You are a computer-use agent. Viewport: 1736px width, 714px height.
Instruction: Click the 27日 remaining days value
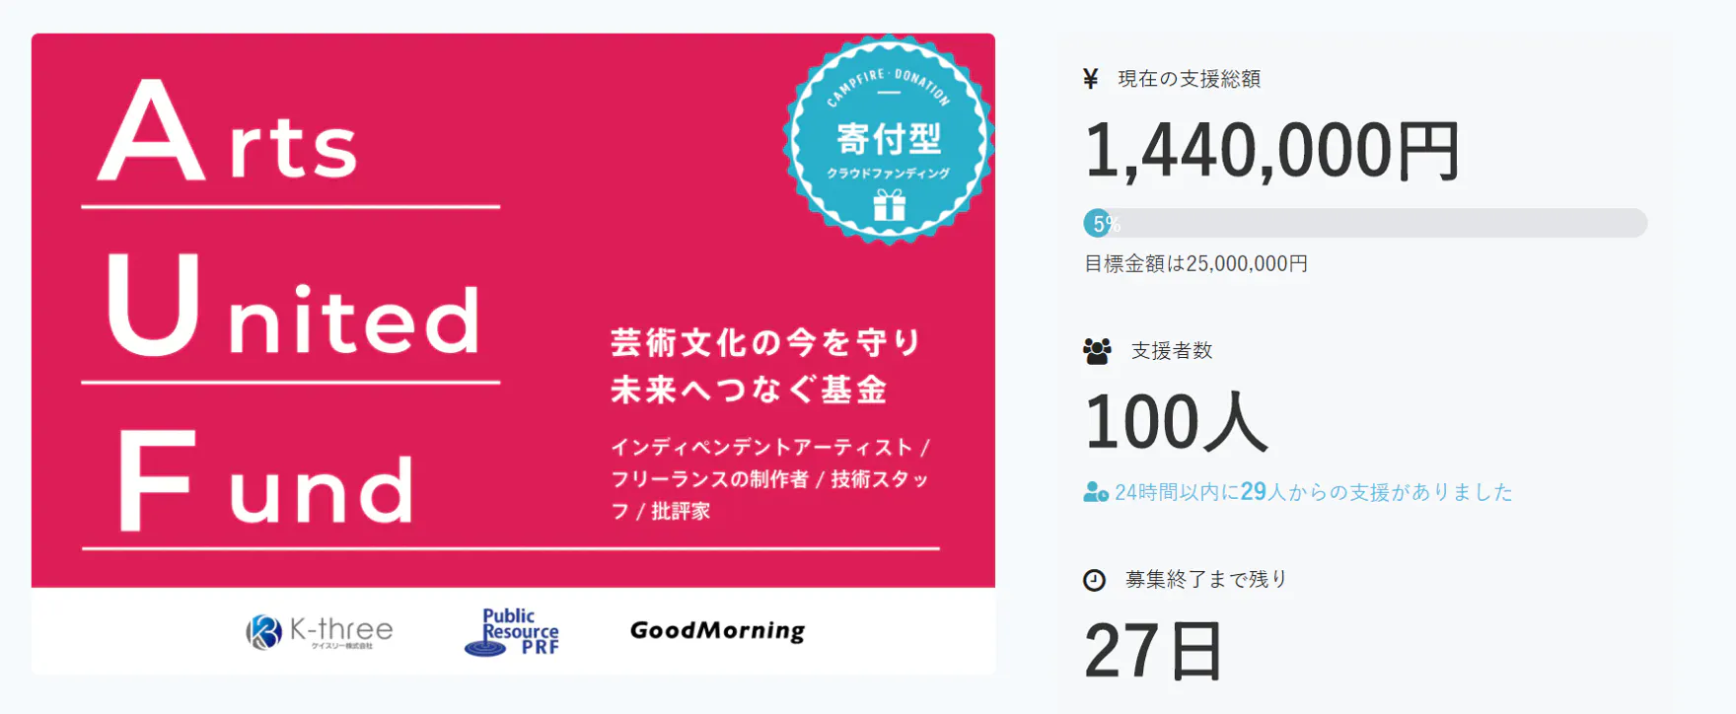tap(1153, 651)
